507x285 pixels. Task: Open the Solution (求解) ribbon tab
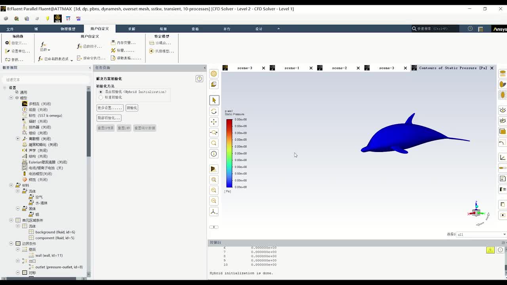[x=132, y=29]
